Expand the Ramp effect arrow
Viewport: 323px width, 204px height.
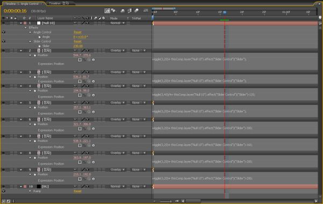tap(30, 191)
